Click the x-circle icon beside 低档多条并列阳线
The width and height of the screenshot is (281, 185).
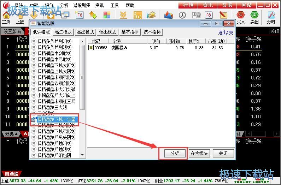34,41
